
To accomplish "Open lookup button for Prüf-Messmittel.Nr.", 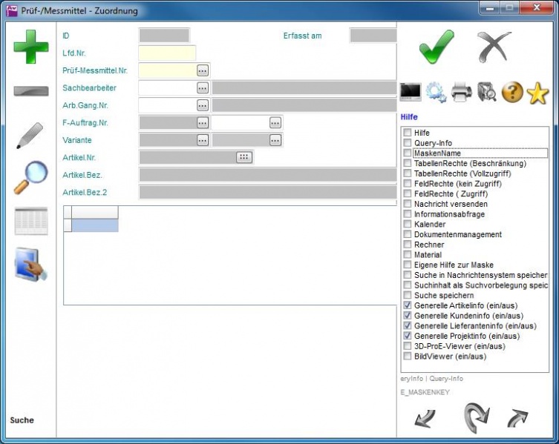I will point(203,70).
